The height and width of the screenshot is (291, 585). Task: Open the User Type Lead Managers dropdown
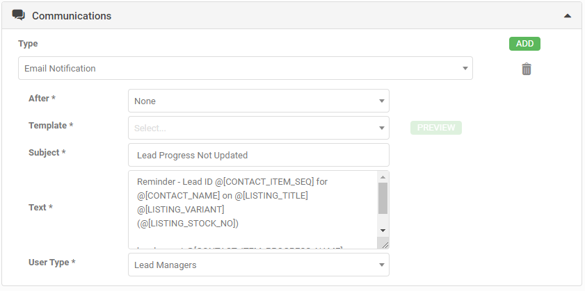pyautogui.click(x=258, y=265)
